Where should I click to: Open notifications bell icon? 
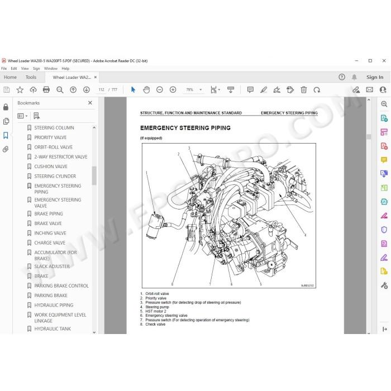(x=354, y=77)
